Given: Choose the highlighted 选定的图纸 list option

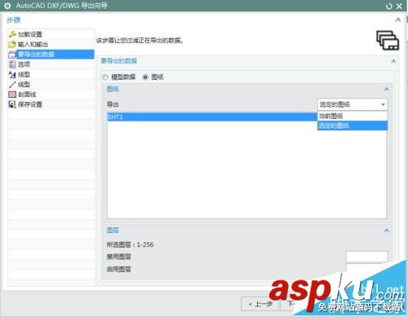Looking at the screenshot, I should coord(353,125).
